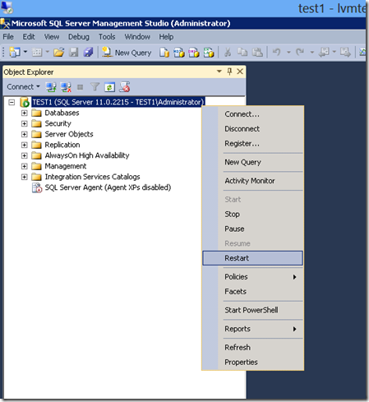Click the Undo arrow icon
Screen dimensions: 369x402
277,52
